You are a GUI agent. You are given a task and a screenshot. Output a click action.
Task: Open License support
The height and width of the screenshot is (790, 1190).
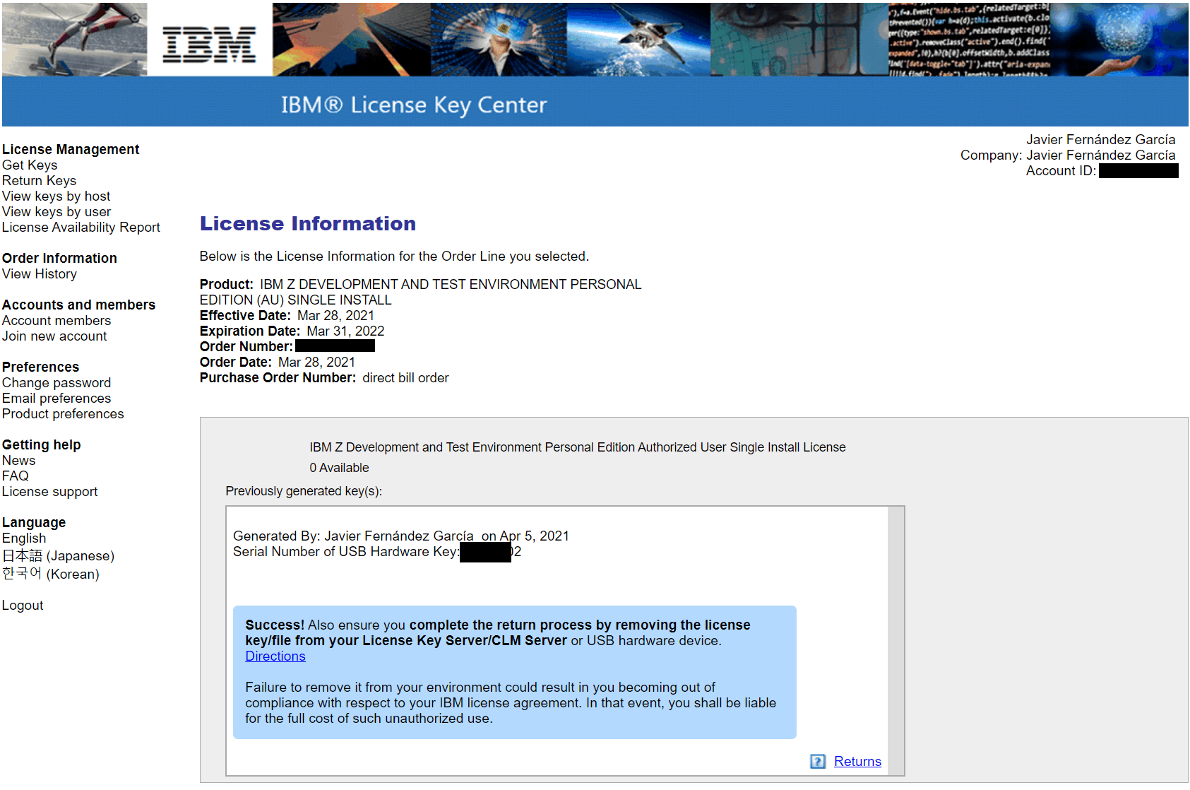tap(49, 491)
